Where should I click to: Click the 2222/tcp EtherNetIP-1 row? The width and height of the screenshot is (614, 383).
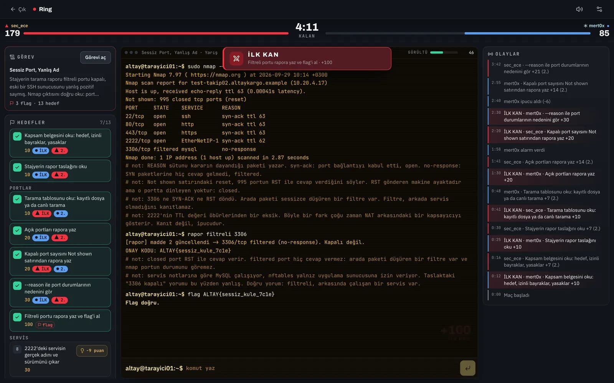coord(195,141)
